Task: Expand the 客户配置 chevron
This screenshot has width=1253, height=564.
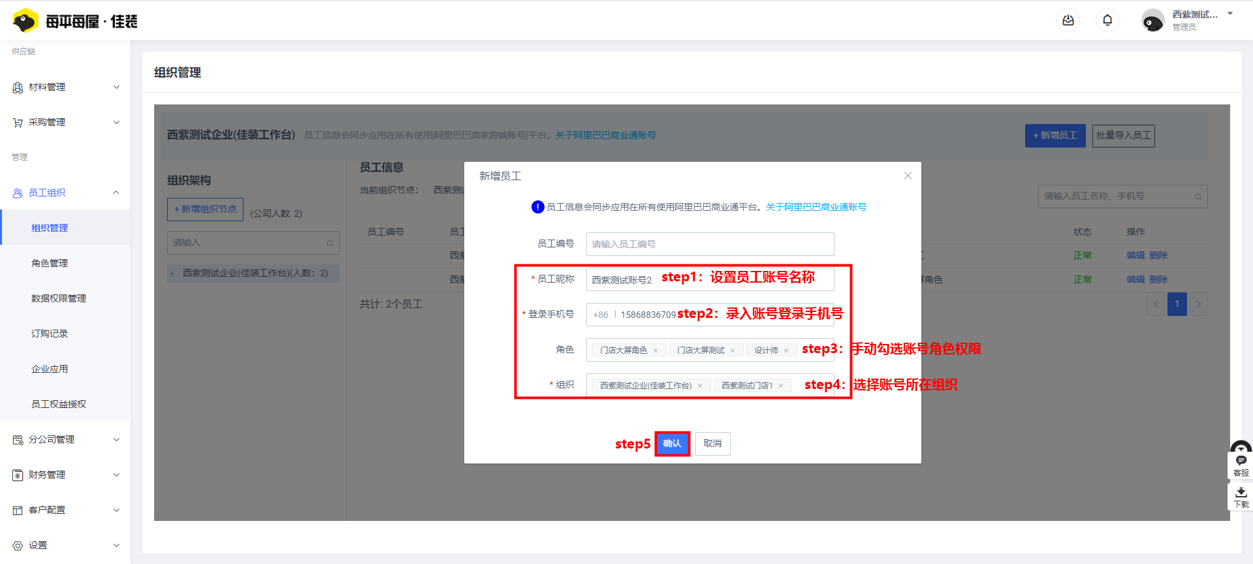Action: [116, 510]
